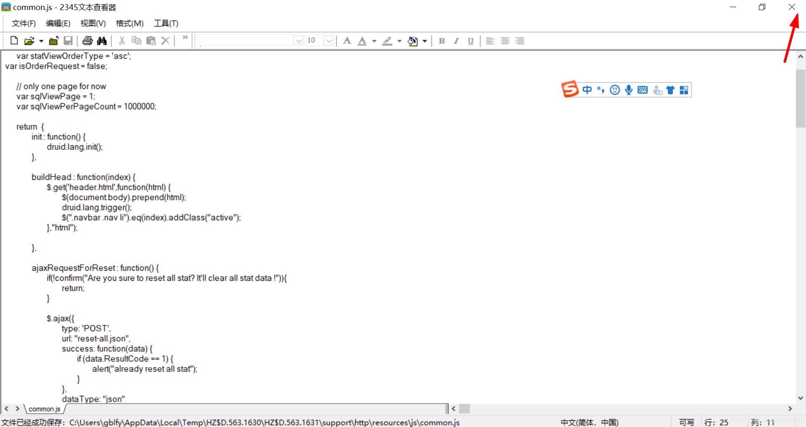Click vertical scrollbar down arrow

(x=801, y=398)
